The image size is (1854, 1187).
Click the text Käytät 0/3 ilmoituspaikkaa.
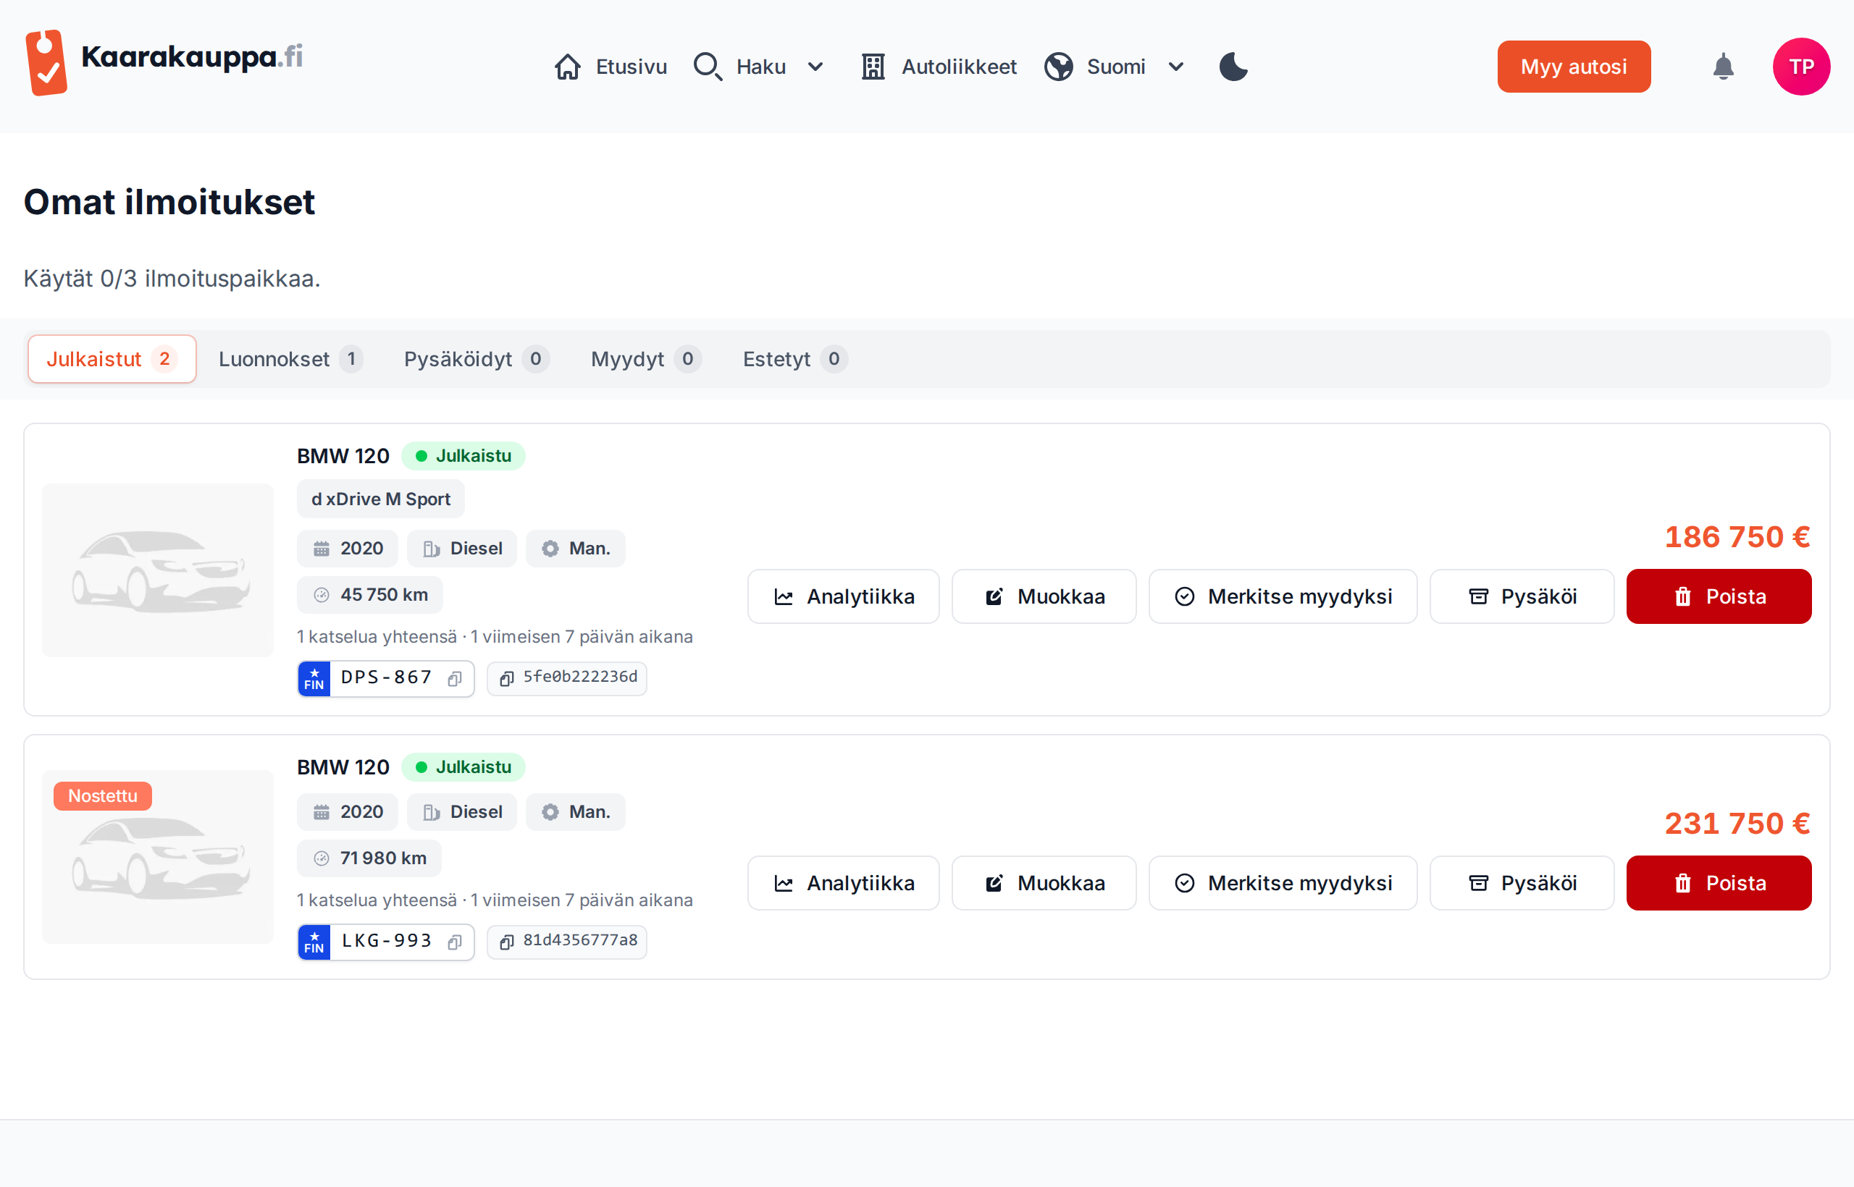tap(172, 278)
